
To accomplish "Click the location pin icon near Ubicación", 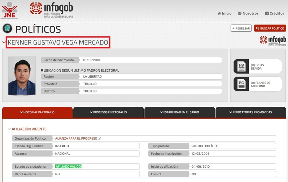I will [42, 71].
